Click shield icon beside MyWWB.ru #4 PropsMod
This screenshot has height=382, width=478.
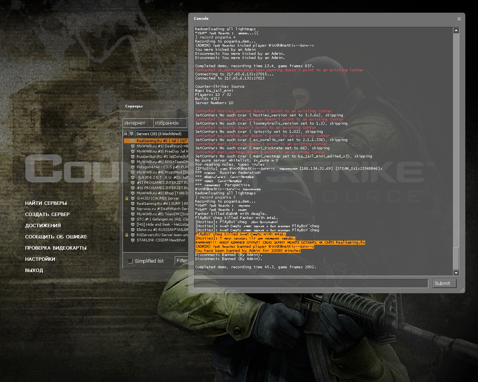(133, 172)
